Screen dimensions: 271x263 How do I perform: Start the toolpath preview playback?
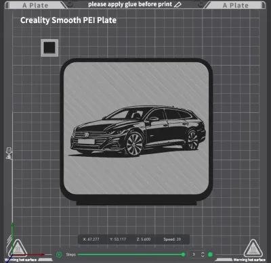[x=59, y=255]
